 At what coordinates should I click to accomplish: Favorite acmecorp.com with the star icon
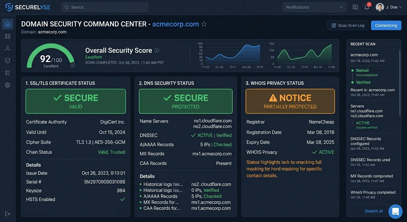coord(204,24)
